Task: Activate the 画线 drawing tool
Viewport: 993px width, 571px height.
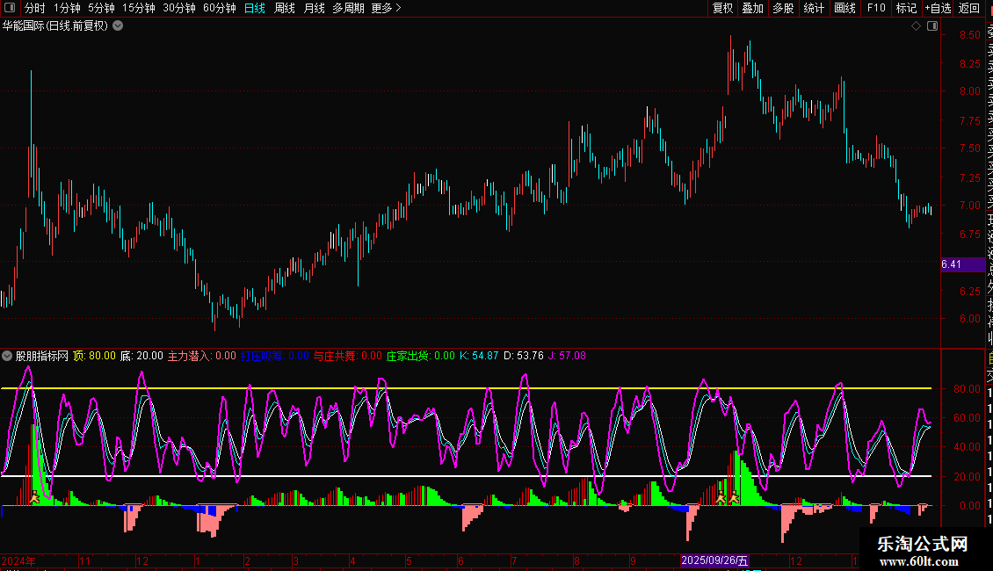Action: [844, 8]
